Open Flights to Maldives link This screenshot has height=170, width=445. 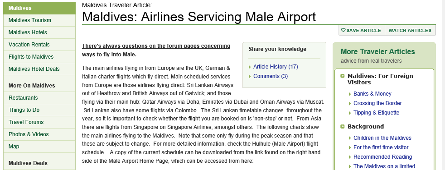click(39, 57)
